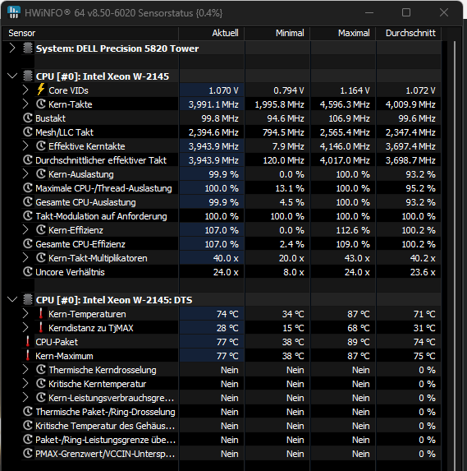Click the clock icon beside Kern-Auslastung
The image size is (467, 471).
coord(41,174)
